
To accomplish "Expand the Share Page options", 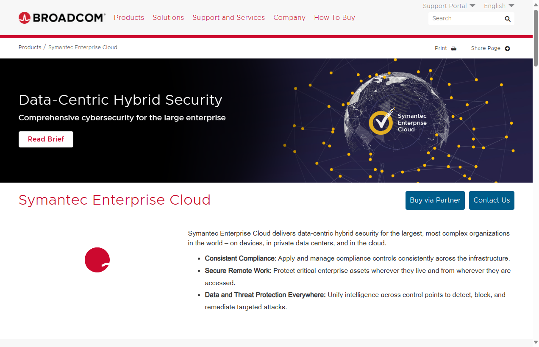I will (x=486, y=48).
